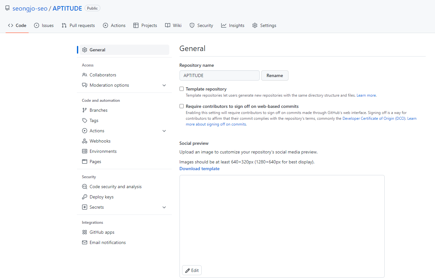This screenshot has width=435, height=279.
Task: Check Require contributors to sign off checkbox
Action: [182, 106]
